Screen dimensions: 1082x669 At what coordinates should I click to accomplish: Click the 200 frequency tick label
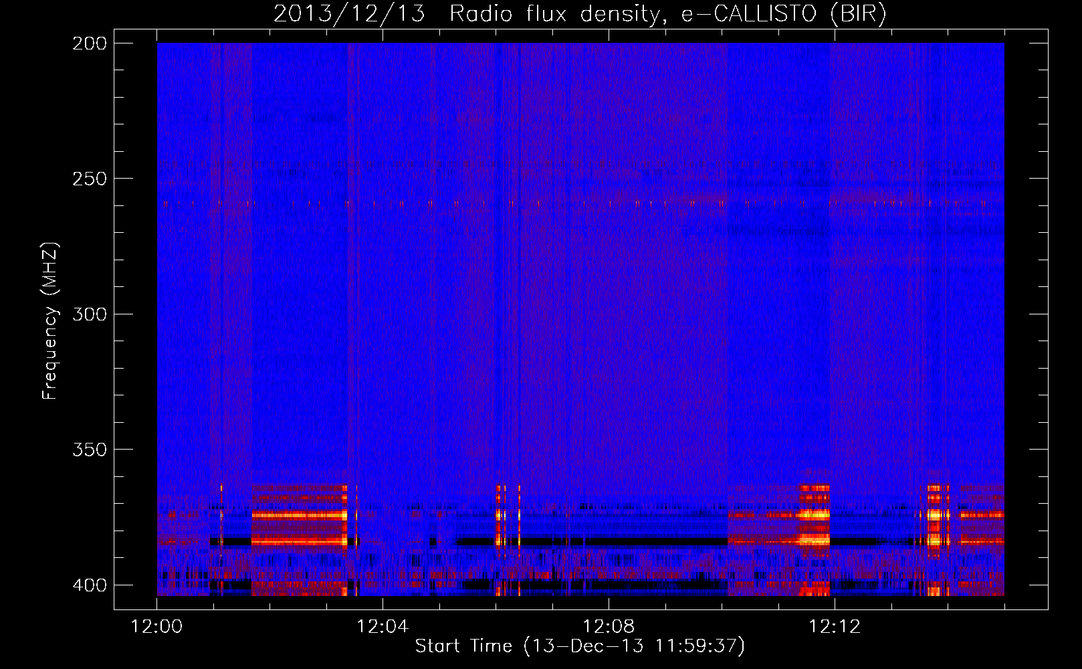[x=90, y=43]
